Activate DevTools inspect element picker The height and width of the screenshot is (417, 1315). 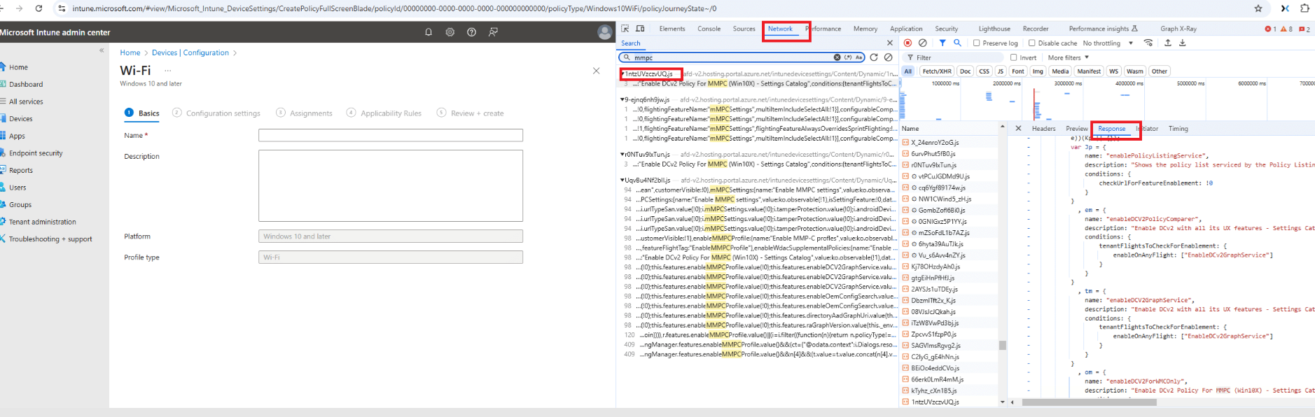click(x=625, y=29)
